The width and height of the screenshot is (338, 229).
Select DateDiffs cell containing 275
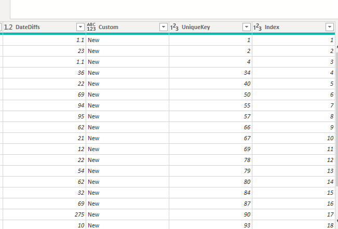click(44, 214)
